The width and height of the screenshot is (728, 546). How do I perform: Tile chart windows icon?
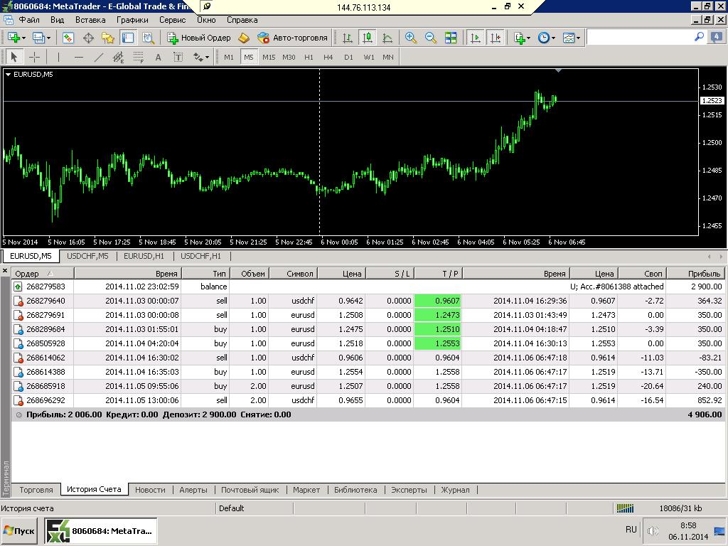coord(450,38)
